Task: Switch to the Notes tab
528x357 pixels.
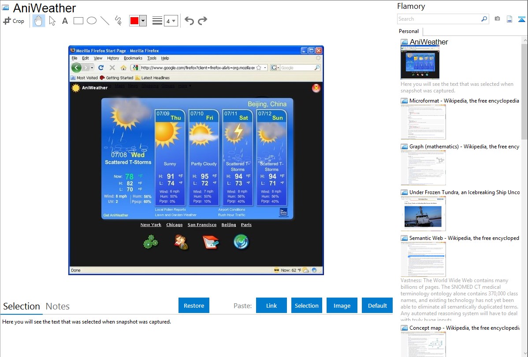Action: pos(58,306)
